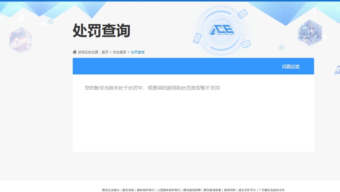Go to 首页 via the breadcrumb

105,52
